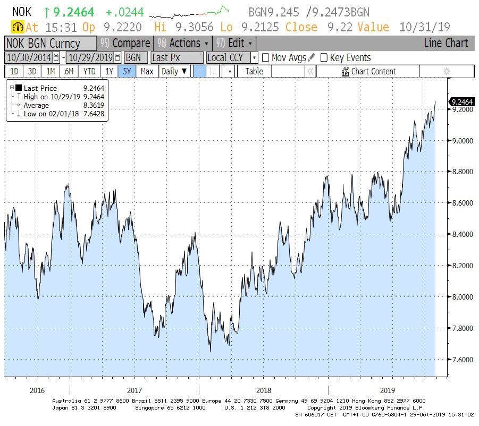Enable the Mov Avgs checkbox
Screen dimensions: 479x426
[265, 58]
